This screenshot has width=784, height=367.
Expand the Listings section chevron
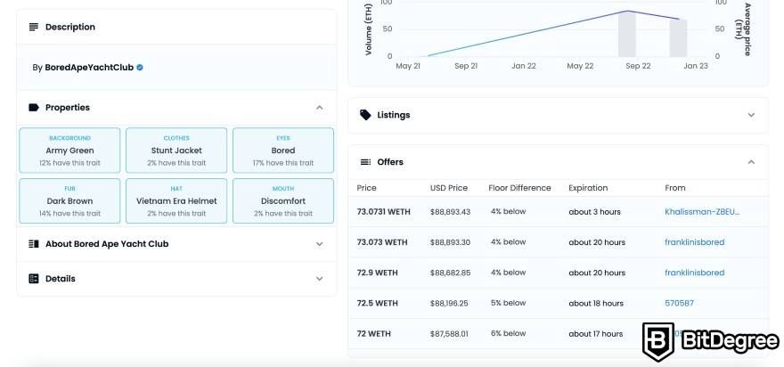[x=751, y=115]
